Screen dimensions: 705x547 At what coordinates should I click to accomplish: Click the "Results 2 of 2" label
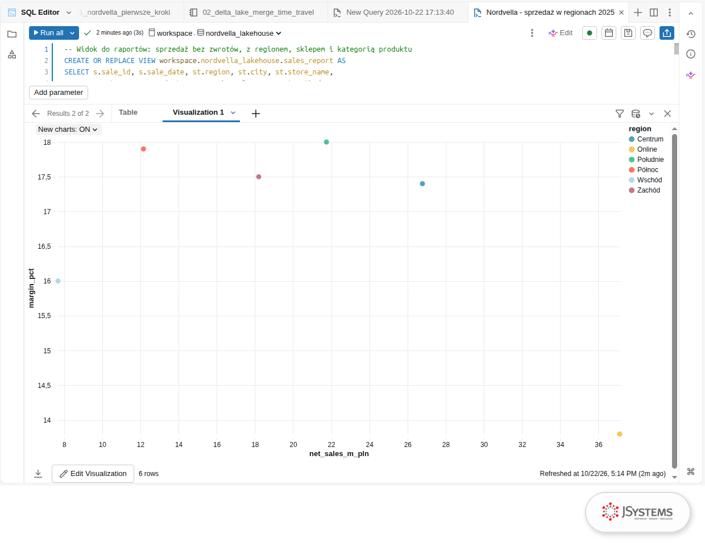(68, 114)
